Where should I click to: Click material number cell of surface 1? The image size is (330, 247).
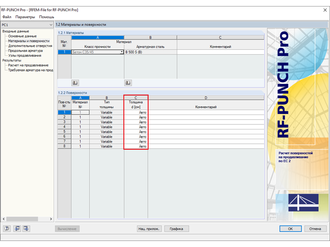coord(80,112)
